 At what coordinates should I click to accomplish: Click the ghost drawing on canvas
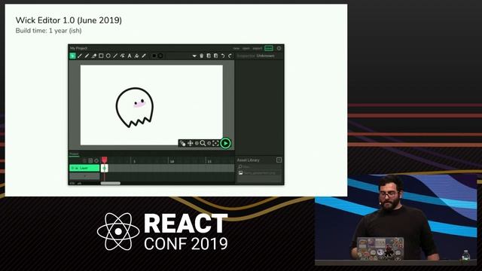tap(135, 107)
